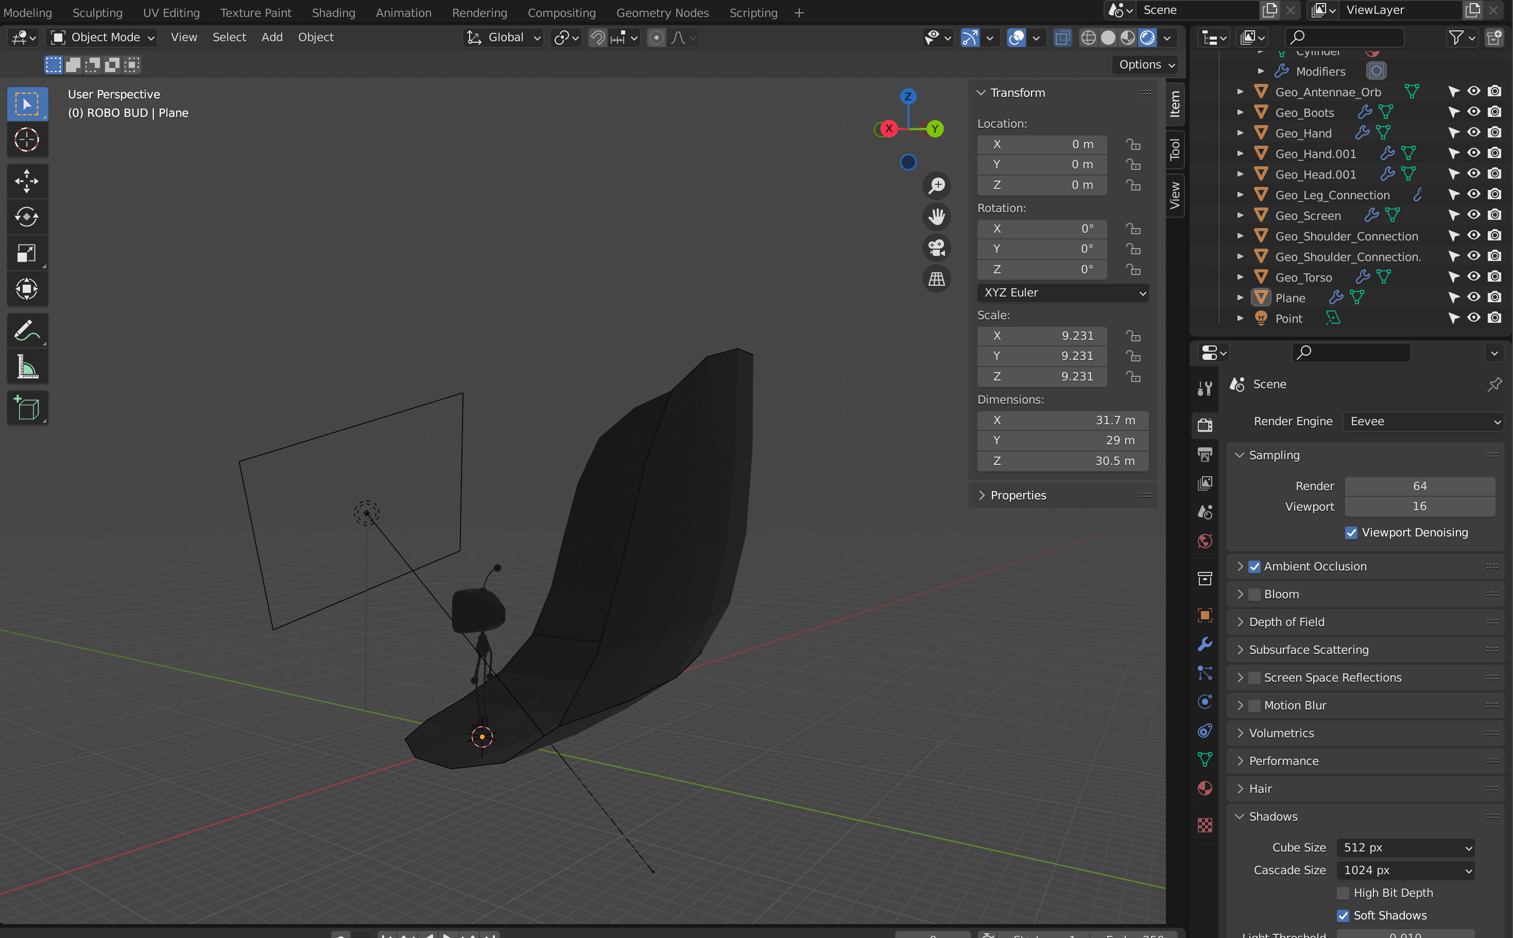Toggle camera view icon
The image size is (1513, 938).
936,248
